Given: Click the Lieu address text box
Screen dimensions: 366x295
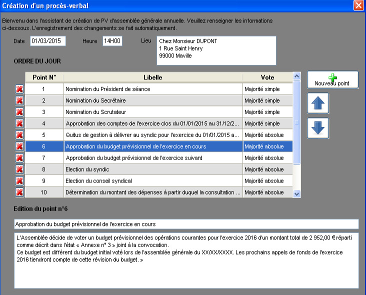Looking at the screenshot, I should point(216,50).
